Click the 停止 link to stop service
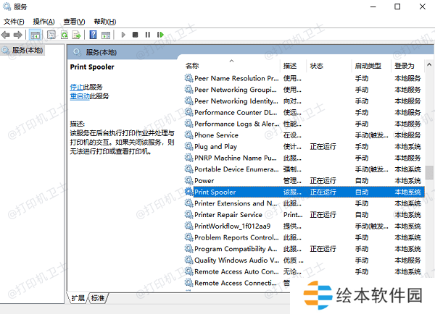Screen dimensions: 435x314 point(76,87)
